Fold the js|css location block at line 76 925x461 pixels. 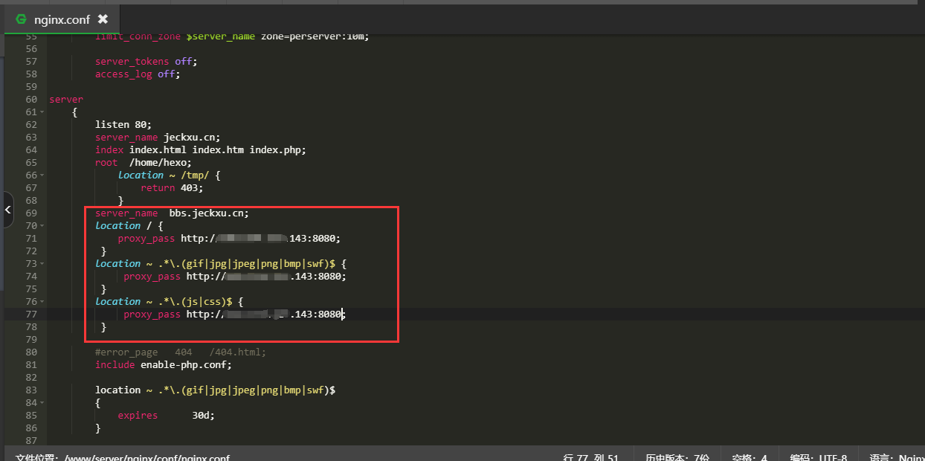(42, 301)
